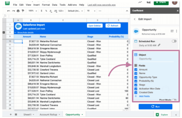
Task: Switch to the Account Rollup sheet tab
Action: (x=48, y=115)
